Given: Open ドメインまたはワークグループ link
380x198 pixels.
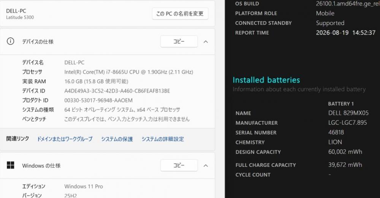Looking at the screenshot, I should (x=65, y=139).
